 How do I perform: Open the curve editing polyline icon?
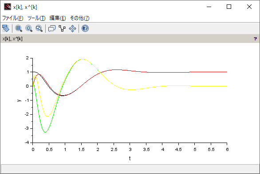click(x=62, y=28)
